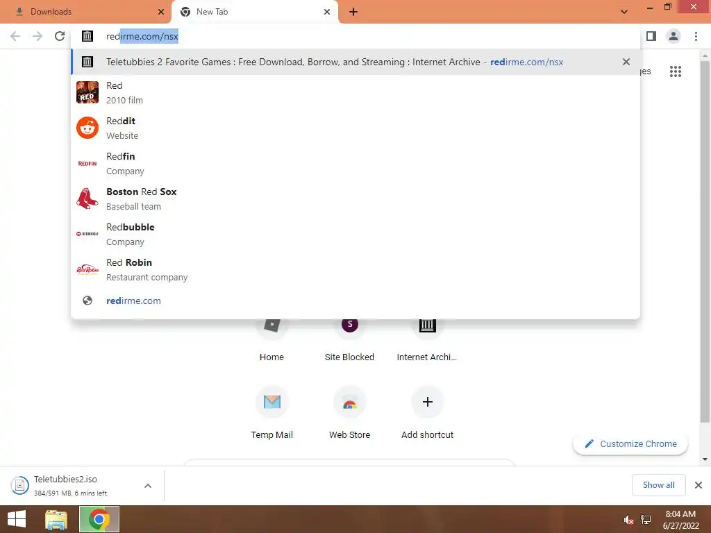Open the tab search dropdown
The image size is (711, 533).
[x=624, y=12]
